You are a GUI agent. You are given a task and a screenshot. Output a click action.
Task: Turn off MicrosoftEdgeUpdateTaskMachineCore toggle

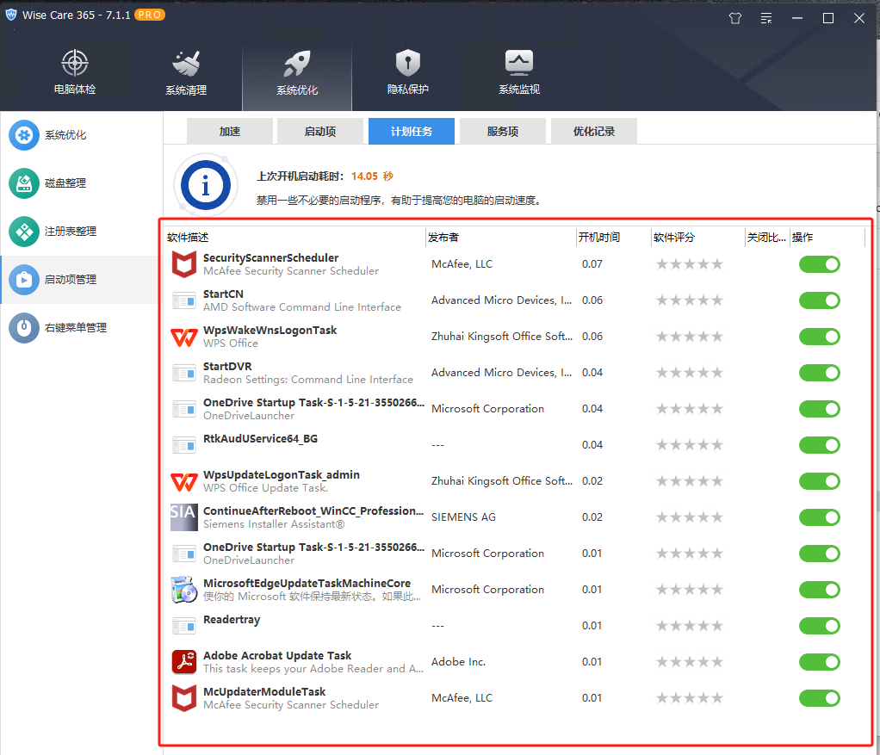point(820,590)
